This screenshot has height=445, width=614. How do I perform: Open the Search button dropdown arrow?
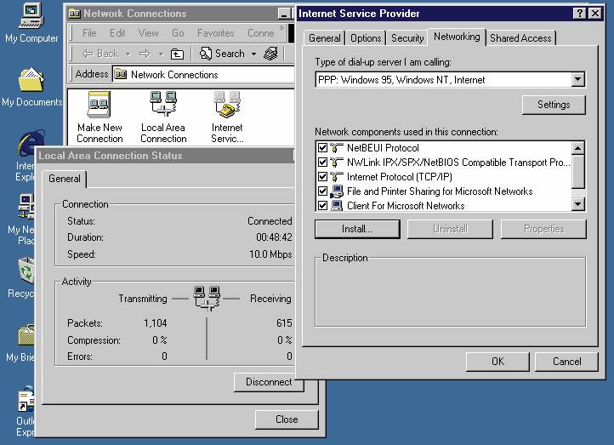(253, 54)
